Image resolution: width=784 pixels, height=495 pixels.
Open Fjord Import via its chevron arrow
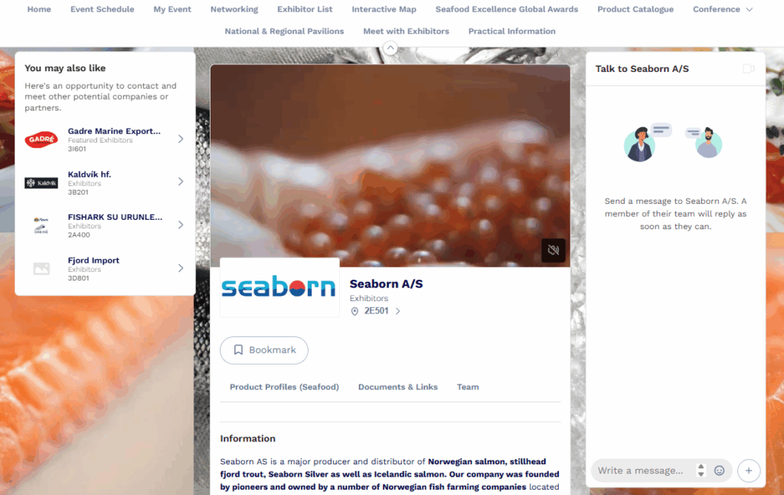pos(181,268)
